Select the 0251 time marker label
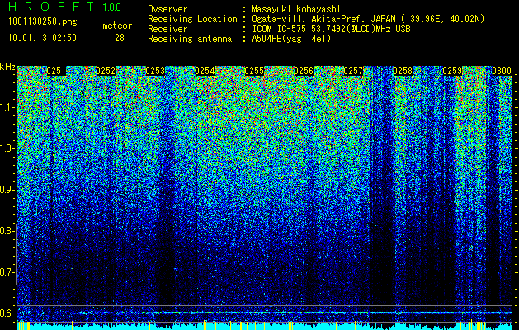Image resolution: width=519 pixels, height=330 pixels. 56,71
